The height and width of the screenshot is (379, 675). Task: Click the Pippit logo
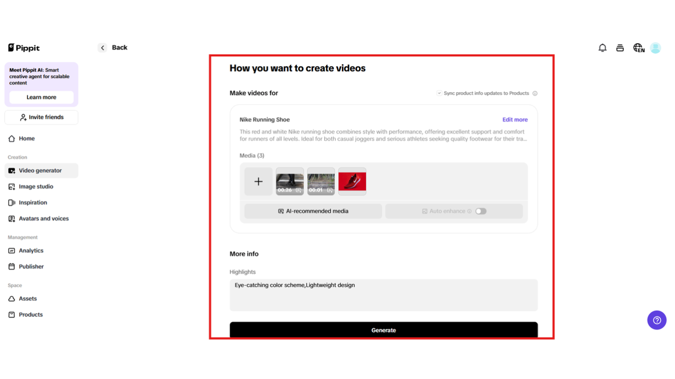(24, 48)
